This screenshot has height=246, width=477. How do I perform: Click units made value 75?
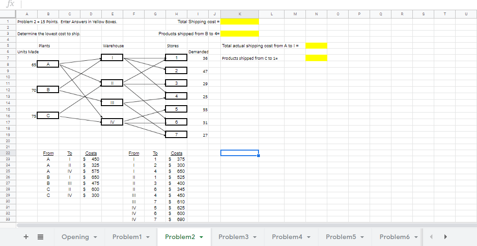[34, 116]
